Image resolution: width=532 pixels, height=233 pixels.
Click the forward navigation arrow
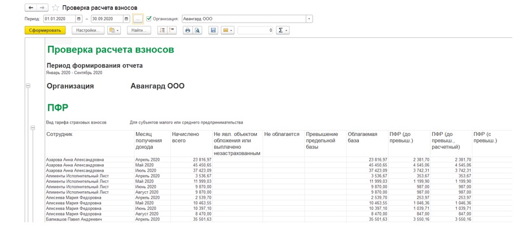pos(42,7)
